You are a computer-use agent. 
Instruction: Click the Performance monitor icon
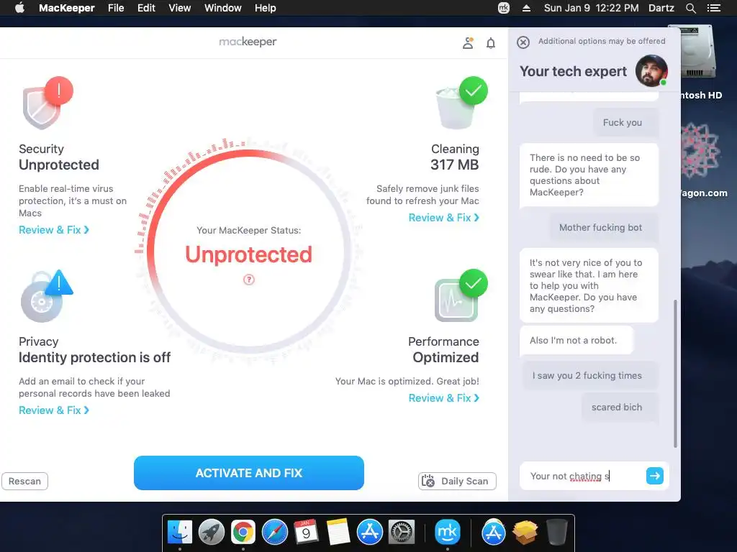461,295
